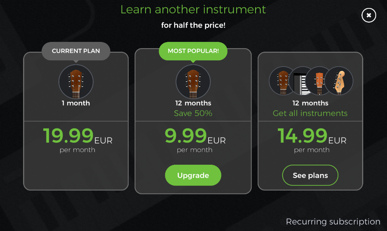The image size is (387, 231).
Task: Click the CURRENT PLAN badge
Action: pyautogui.click(x=76, y=51)
